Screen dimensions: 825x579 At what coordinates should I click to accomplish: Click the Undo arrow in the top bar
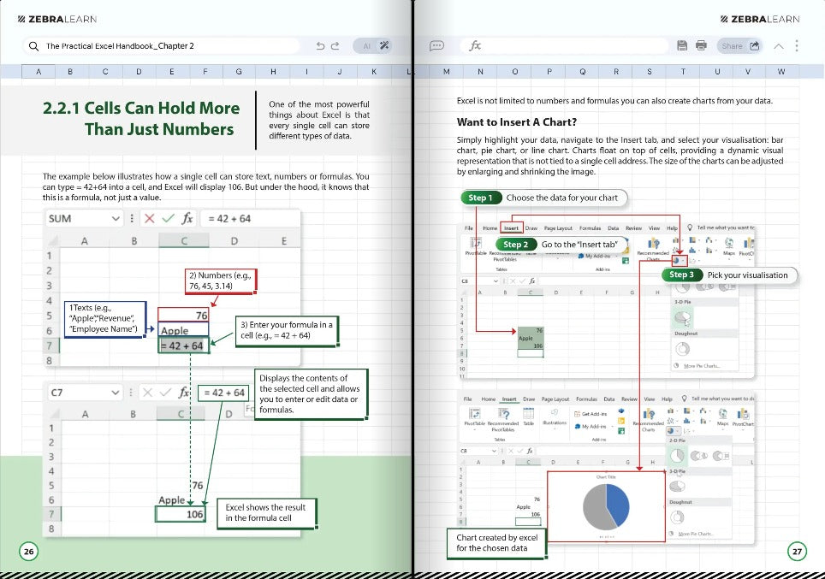320,46
